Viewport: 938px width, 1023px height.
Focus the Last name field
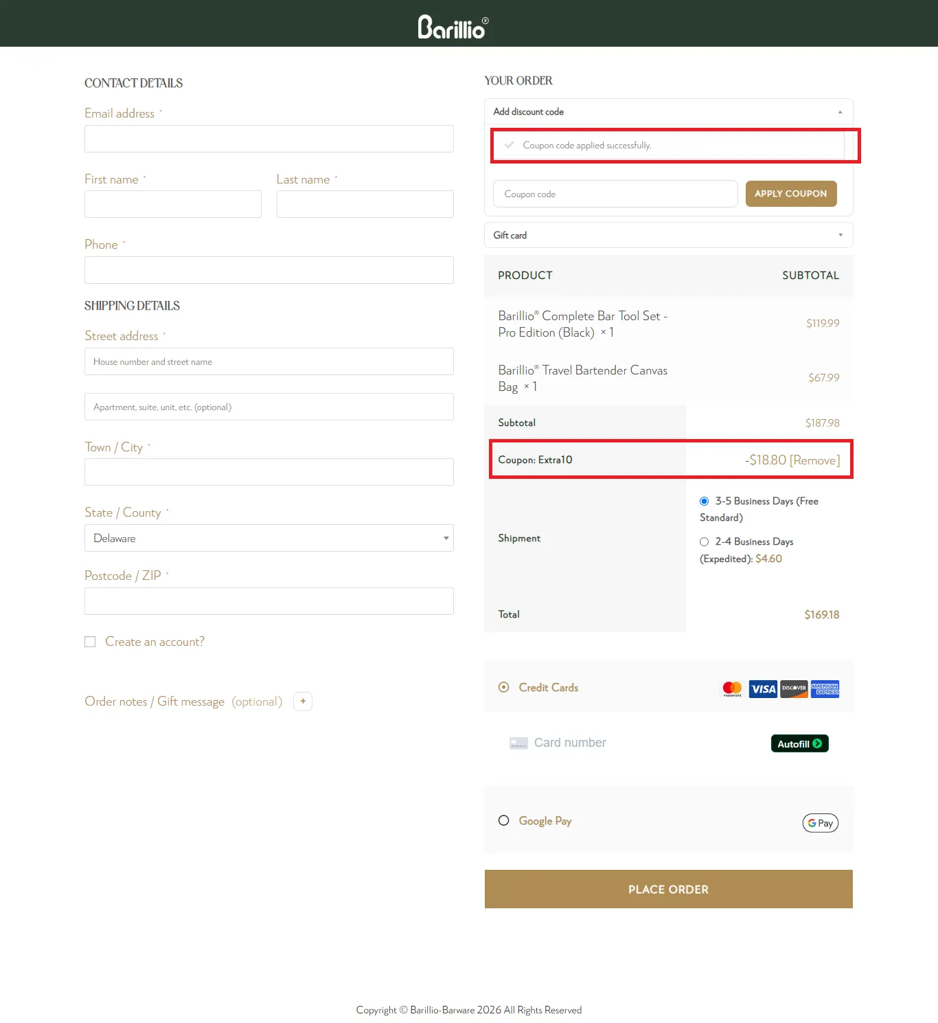365,204
